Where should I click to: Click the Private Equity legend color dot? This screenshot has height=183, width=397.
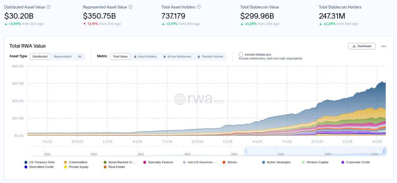pyautogui.click(x=66, y=167)
